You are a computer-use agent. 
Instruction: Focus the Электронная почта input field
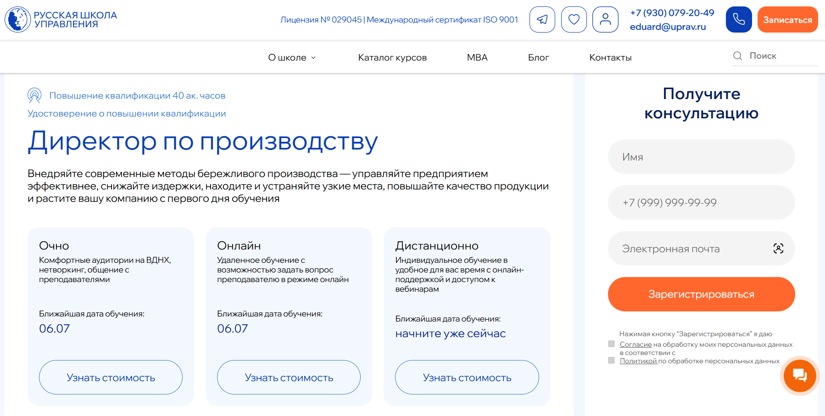point(701,249)
